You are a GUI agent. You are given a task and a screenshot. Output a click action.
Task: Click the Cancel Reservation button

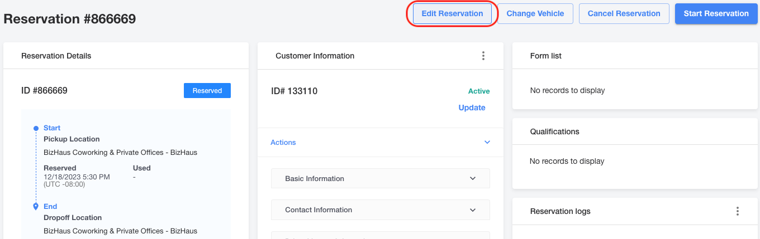624,14
